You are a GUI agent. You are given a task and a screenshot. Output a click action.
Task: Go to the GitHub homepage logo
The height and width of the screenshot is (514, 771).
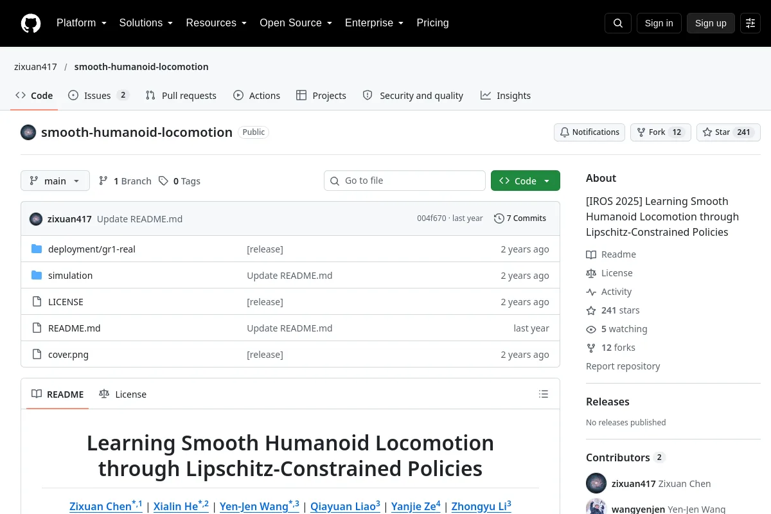[31, 23]
